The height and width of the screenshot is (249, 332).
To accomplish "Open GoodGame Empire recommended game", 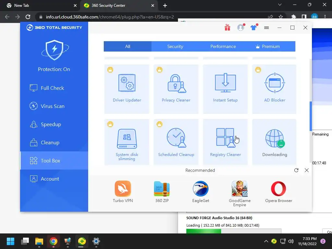I will click(240, 194).
